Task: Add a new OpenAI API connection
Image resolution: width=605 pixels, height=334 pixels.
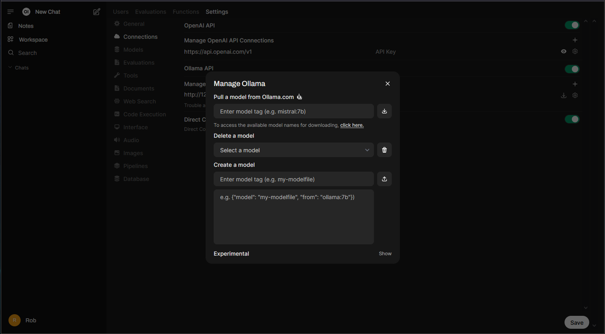Action: click(x=575, y=40)
